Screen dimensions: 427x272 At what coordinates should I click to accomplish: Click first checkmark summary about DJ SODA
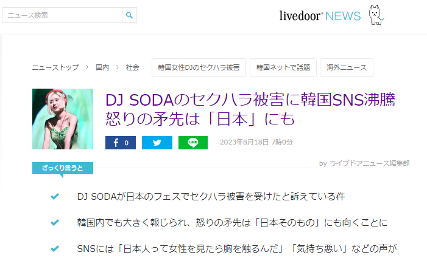click(211, 197)
